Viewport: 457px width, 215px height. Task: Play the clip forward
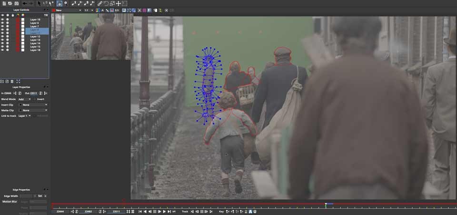coord(164,212)
